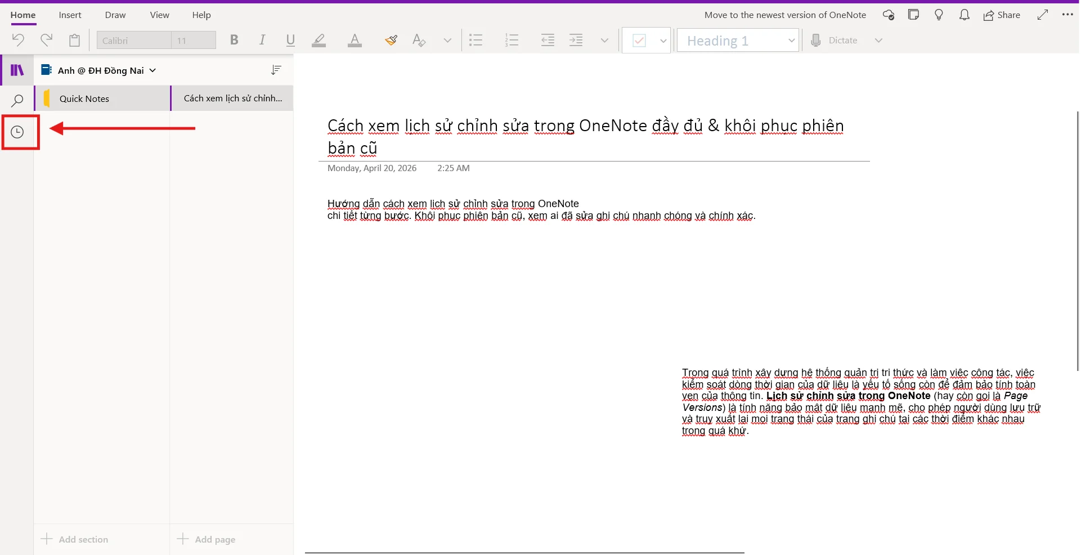This screenshot has height=555, width=1081.
Task: Open the font size box 11
Action: coord(194,41)
